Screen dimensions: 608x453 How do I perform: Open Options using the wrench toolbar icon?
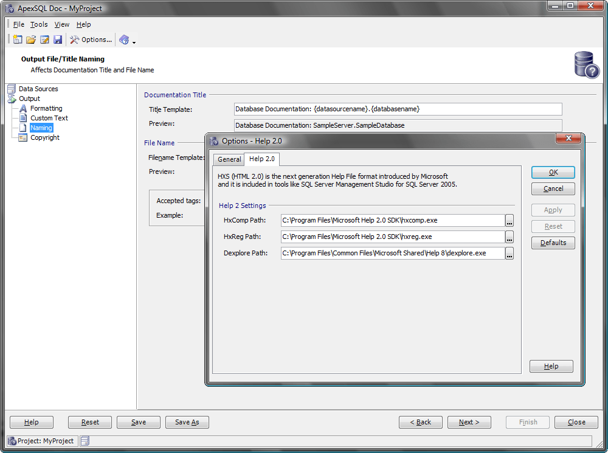pyautogui.click(x=76, y=39)
